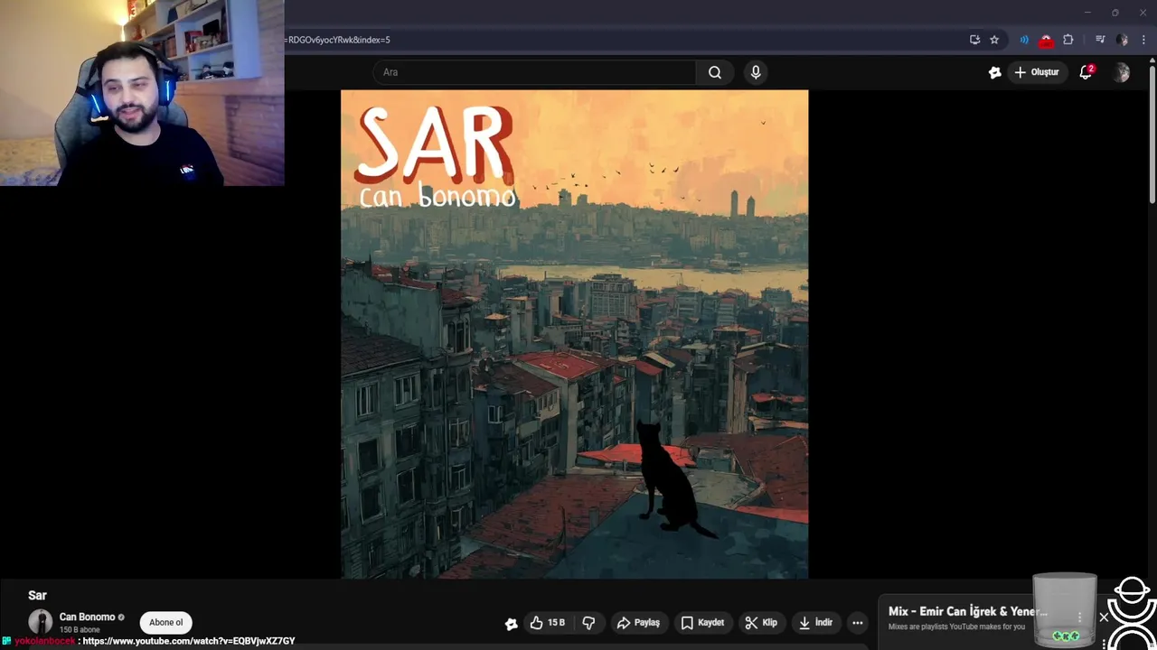Open more actions three-dot menu
This screenshot has height=650, width=1157.
(857, 623)
